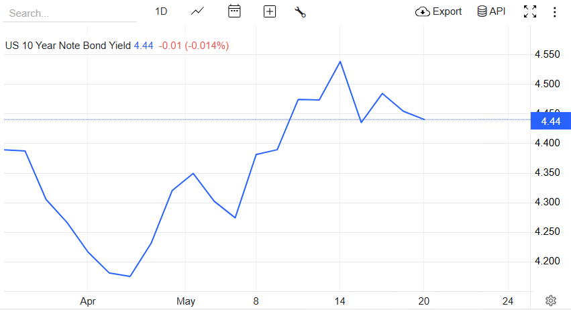
Task: Open the wrench tools menu
Action: (x=300, y=11)
